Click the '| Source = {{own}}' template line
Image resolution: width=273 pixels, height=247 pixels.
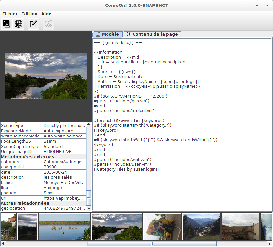[x=116, y=72]
